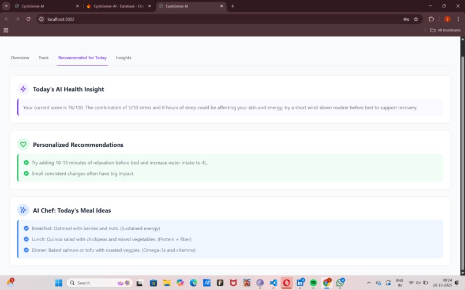Switch to Chrome in the taskbar
The image size is (465, 290).
pos(327,283)
